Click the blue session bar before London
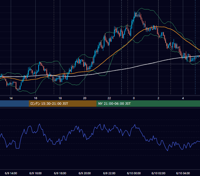The height and width of the screenshot is (176, 200). coord(14,104)
